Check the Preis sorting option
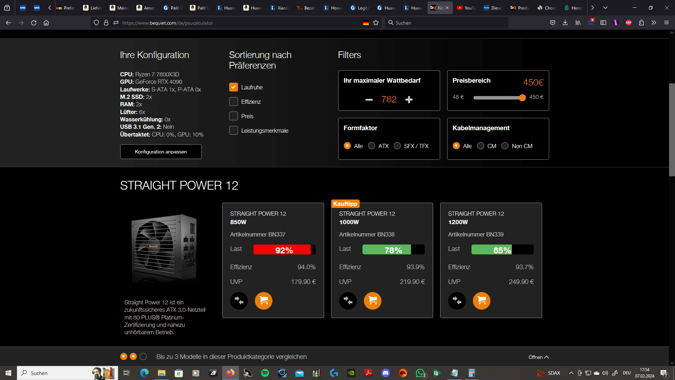Viewport: 675px width, 380px height. (233, 116)
